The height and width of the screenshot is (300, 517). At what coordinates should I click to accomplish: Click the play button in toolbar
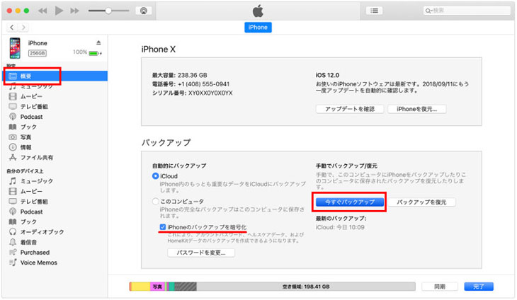59,11
